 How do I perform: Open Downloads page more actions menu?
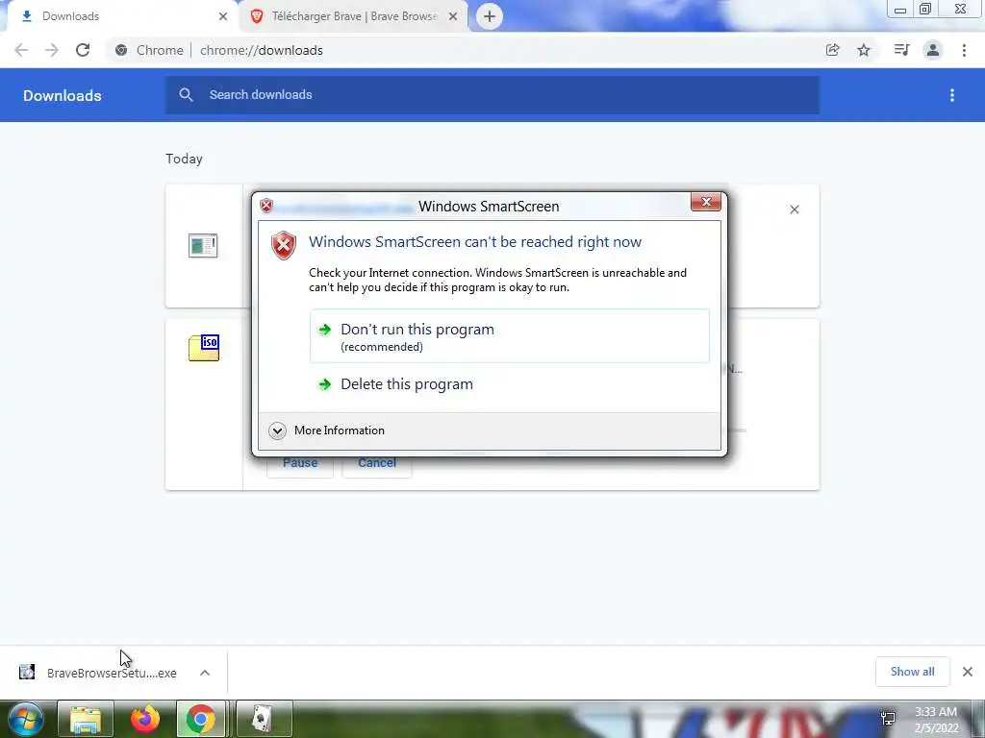pos(952,95)
